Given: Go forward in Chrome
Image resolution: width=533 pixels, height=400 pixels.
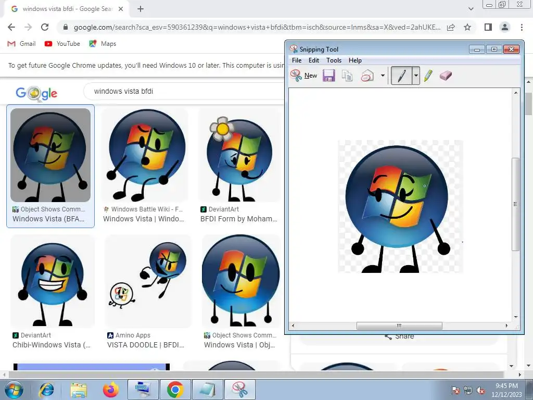Looking at the screenshot, I should click(28, 27).
